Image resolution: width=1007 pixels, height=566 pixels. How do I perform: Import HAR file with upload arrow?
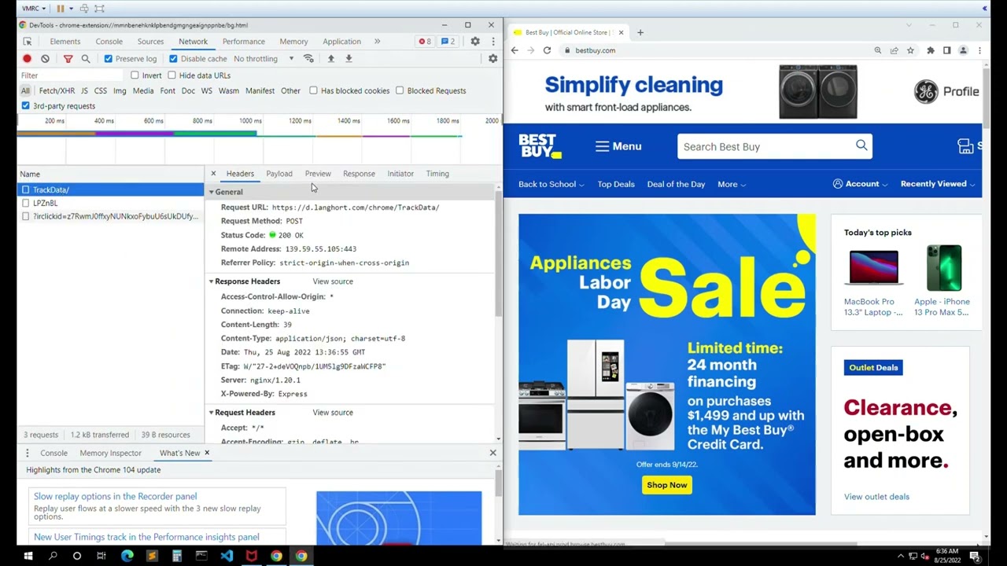click(330, 59)
